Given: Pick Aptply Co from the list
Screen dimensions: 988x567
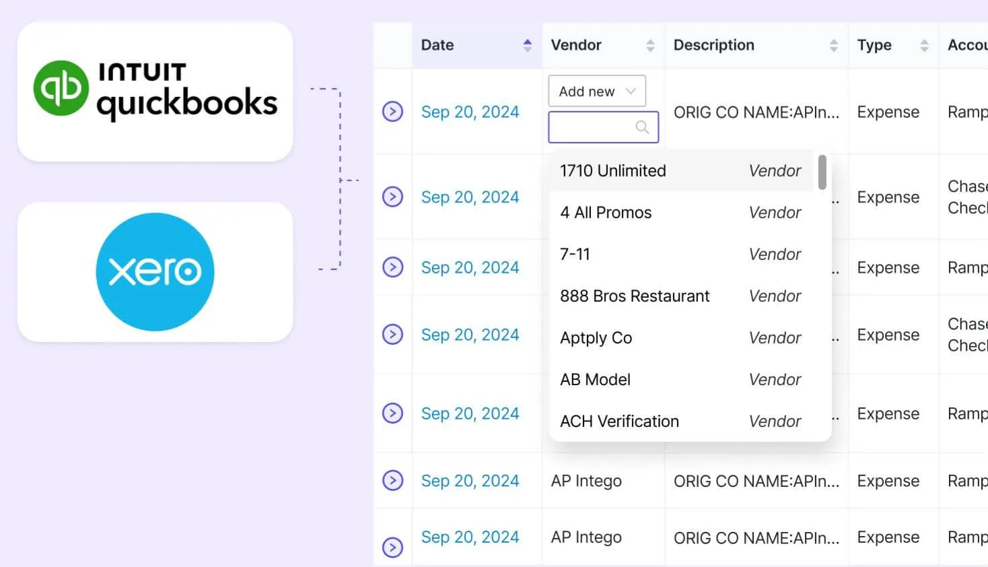Looking at the screenshot, I should point(681,337).
